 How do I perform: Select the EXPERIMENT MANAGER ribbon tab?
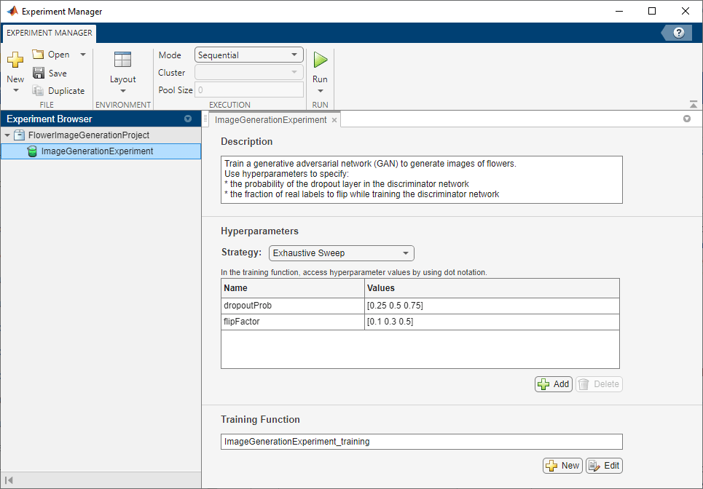(50, 33)
